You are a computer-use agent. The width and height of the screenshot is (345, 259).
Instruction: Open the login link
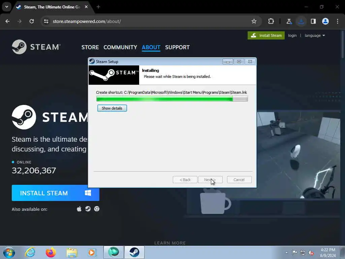(x=292, y=35)
